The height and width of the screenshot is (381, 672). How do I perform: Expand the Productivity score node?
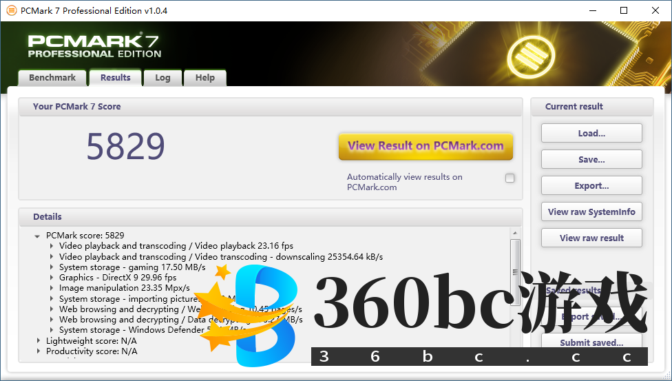coord(38,351)
